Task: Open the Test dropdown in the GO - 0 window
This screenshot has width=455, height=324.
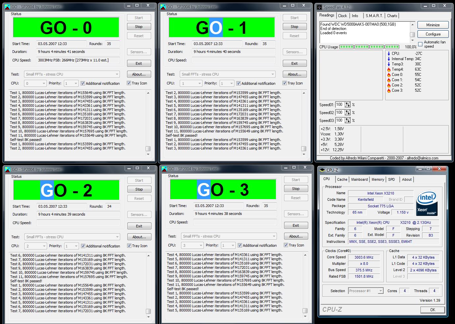Action: click(x=72, y=74)
